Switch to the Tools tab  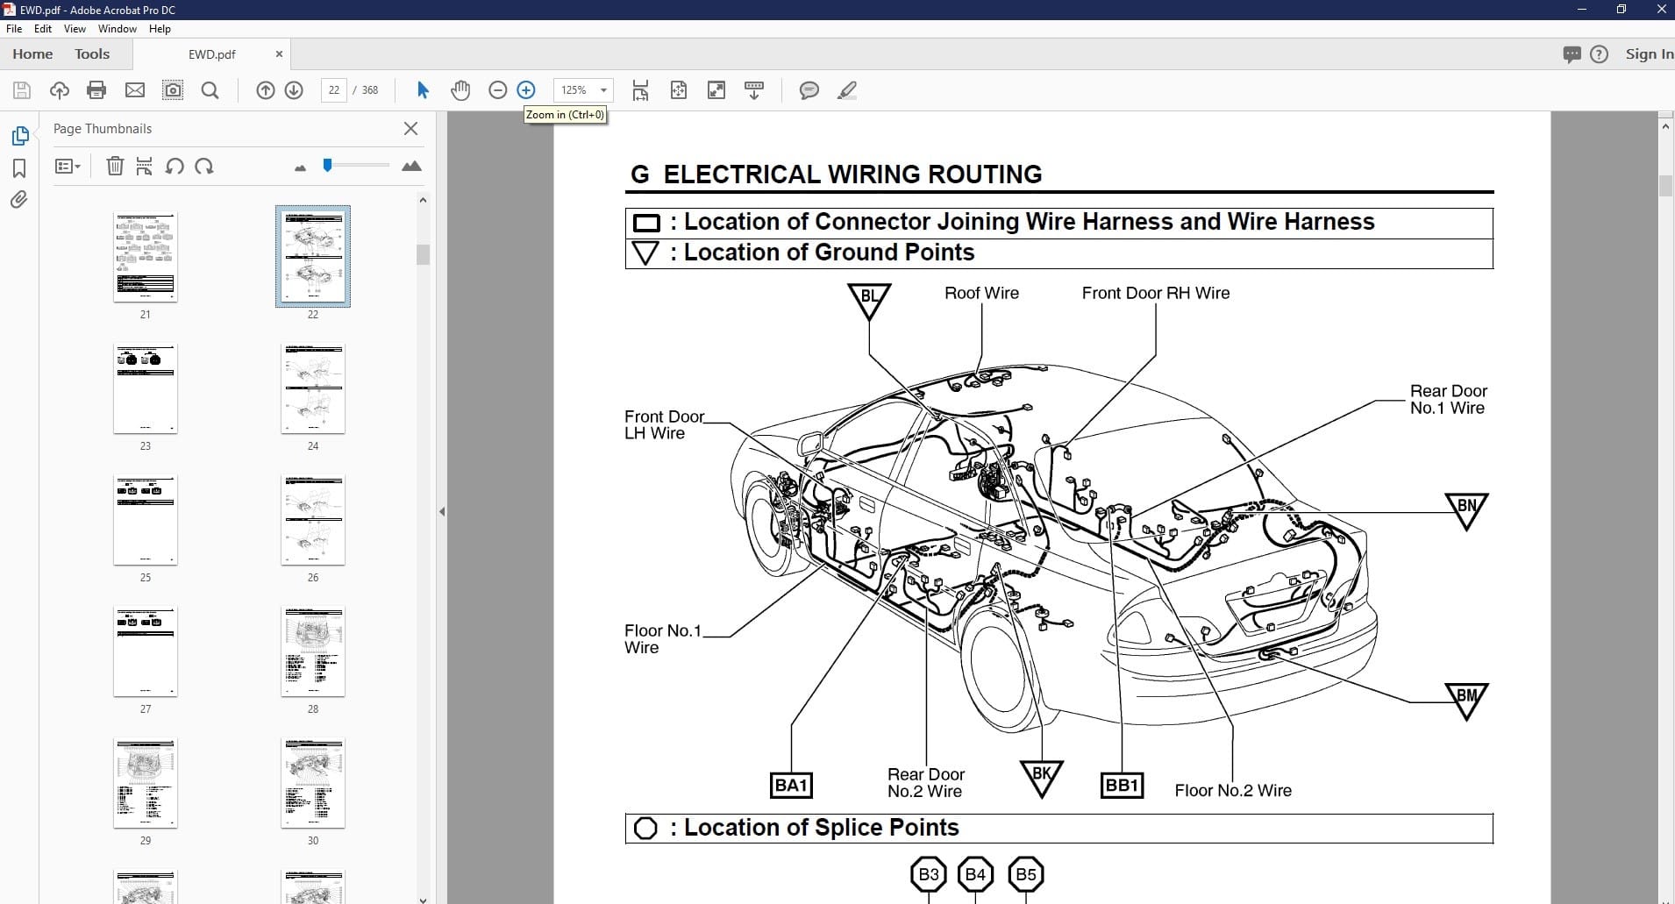92,54
